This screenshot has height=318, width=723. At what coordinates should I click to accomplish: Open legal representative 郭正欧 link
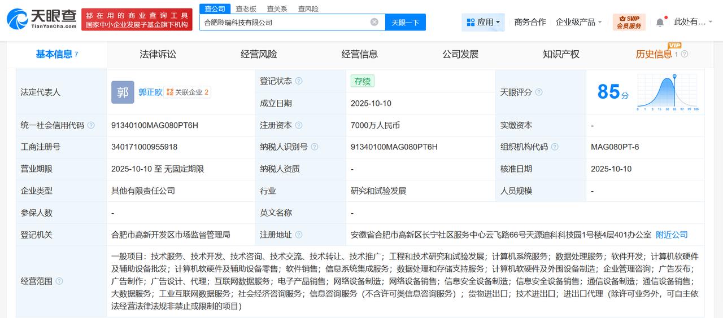[150, 92]
